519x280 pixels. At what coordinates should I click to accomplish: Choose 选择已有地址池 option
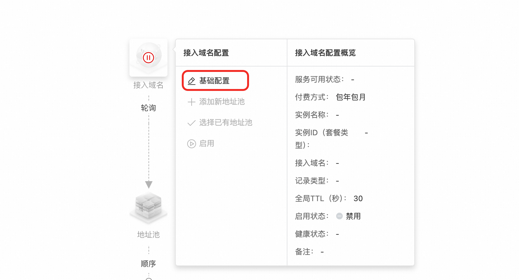[226, 123]
